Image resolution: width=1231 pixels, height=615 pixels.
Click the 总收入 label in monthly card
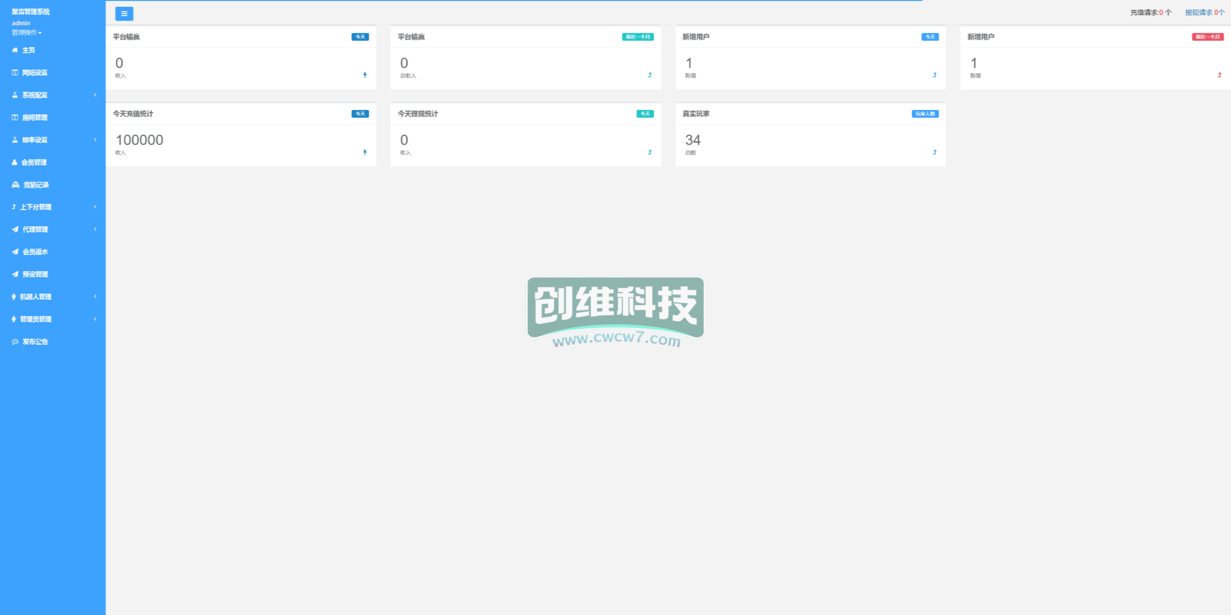click(x=408, y=76)
